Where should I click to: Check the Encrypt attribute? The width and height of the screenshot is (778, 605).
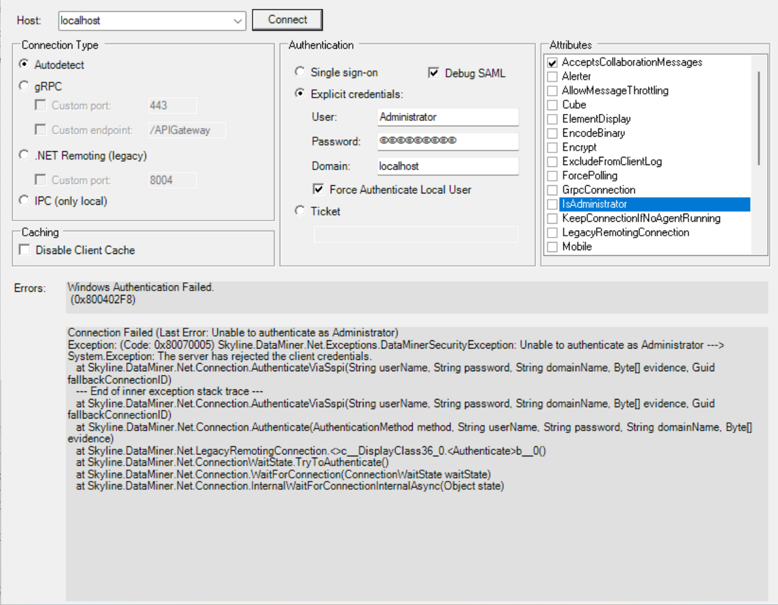[x=552, y=147]
